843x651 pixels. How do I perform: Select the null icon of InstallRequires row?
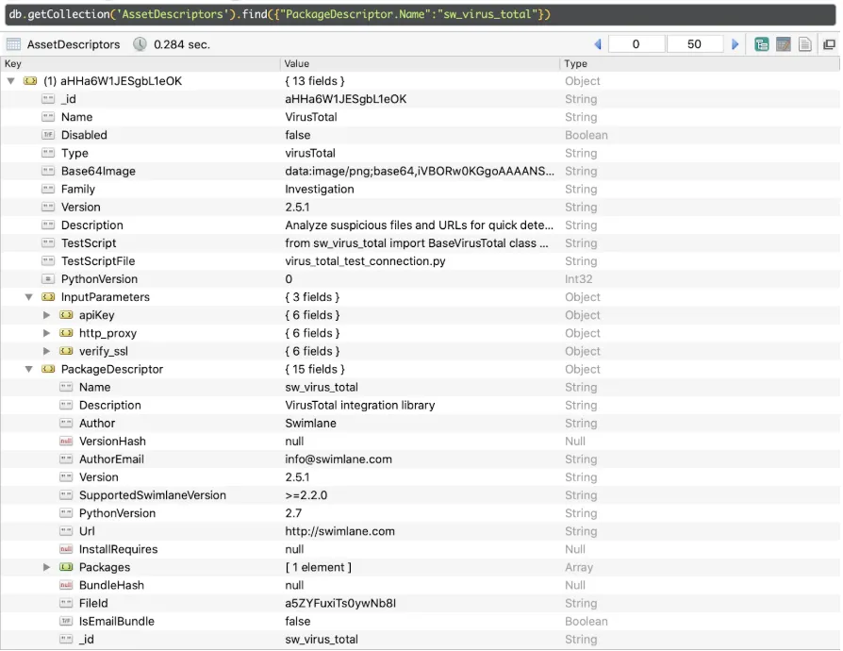point(66,549)
